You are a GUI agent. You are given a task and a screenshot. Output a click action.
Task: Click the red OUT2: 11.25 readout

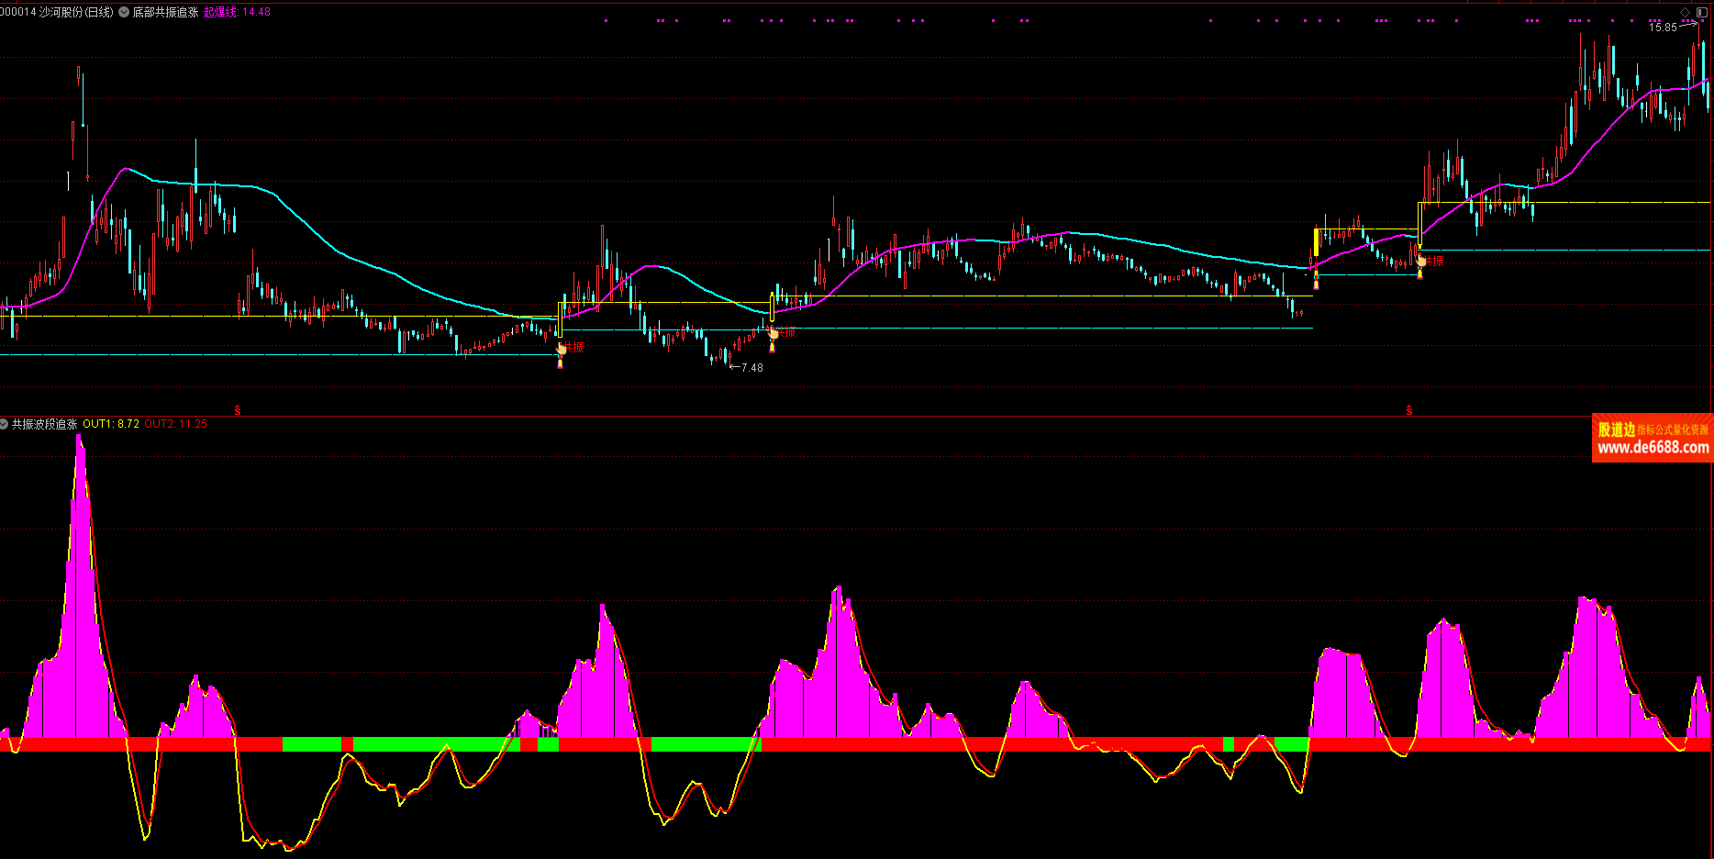tap(175, 424)
